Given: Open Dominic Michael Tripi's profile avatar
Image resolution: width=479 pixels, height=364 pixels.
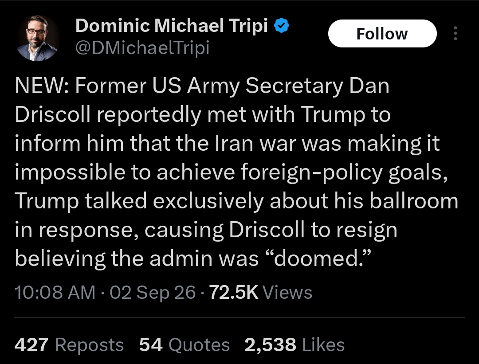Looking at the screenshot, I should pos(37,38).
